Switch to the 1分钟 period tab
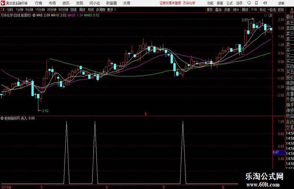This screenshot has height=189, width=294. [19, 10]
